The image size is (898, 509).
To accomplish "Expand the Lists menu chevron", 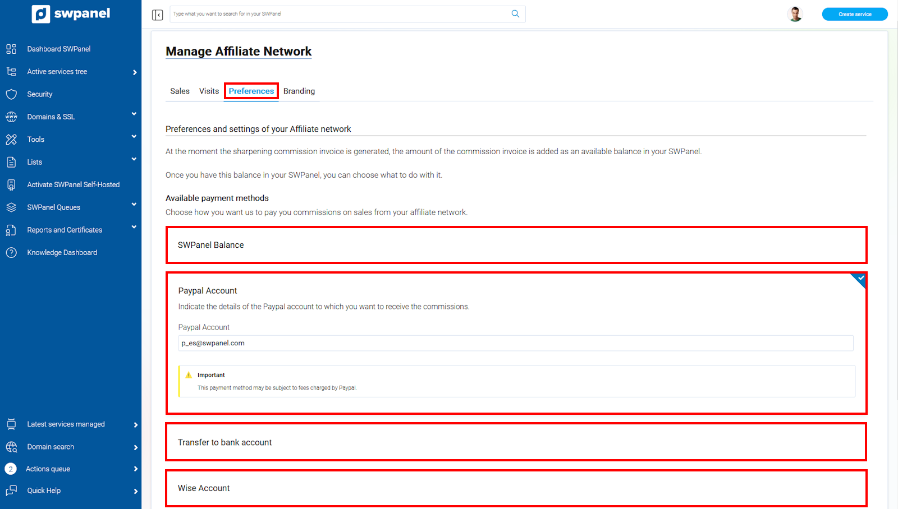I will point(134,160).
